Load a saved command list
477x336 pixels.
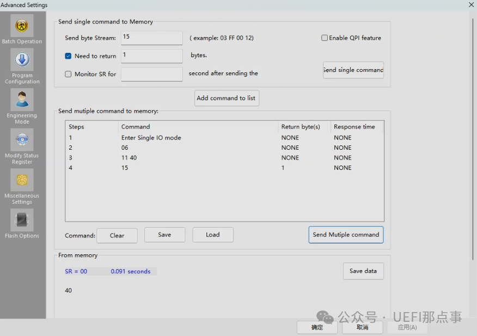tap(213, 235)
